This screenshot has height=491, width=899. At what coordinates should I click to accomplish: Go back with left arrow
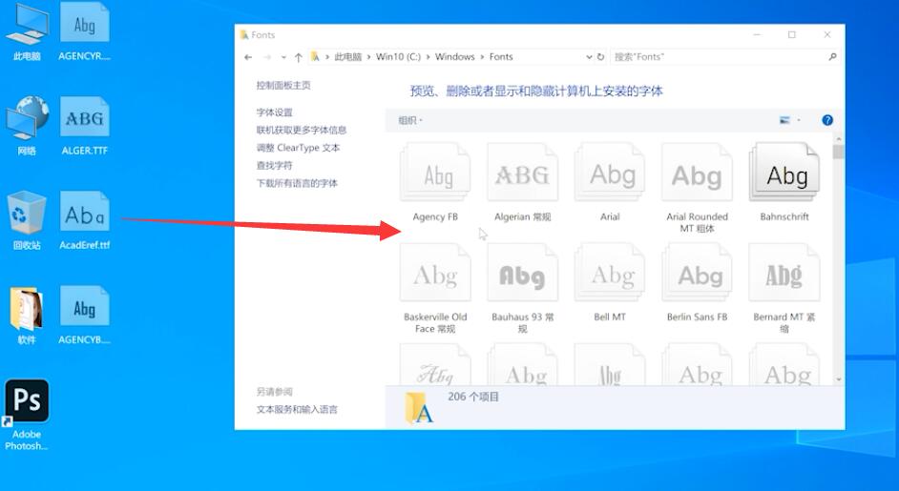point(248,56)
